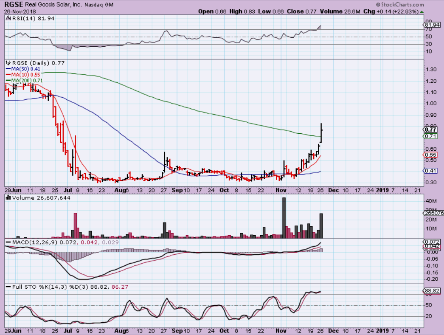The image size is (444, 335).
Task: Click the StockCharts.com label
Action: click(x=400, y=5)
